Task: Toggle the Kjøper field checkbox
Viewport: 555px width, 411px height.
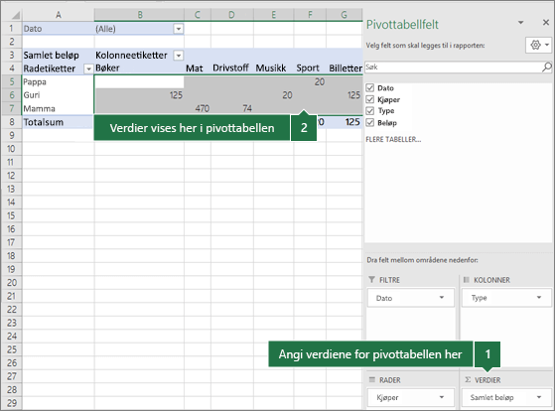Action: (370, 99)
